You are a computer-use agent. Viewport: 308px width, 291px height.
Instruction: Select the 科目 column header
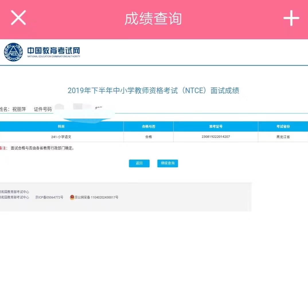(x=61, y=126)
